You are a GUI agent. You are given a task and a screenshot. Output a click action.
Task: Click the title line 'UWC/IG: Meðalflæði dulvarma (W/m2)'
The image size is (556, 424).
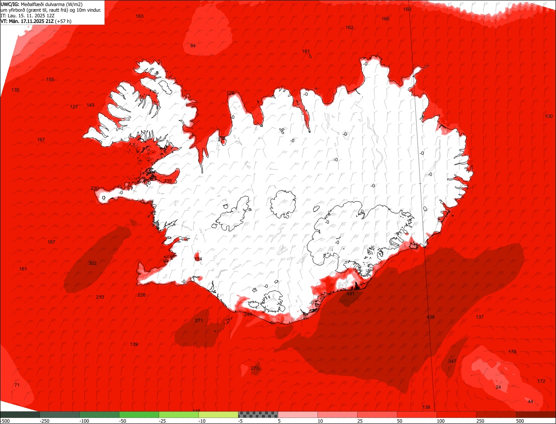pyautogui.click(x=42, y=4)
